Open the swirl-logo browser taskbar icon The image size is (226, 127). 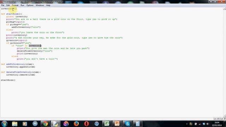click(66, 124)
